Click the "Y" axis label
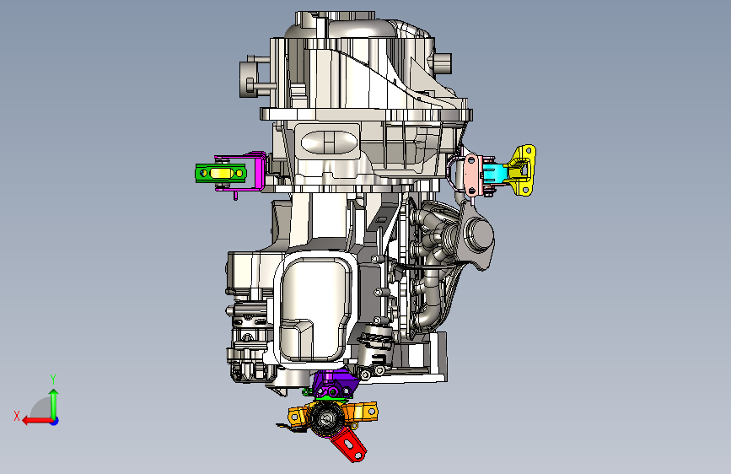This screenshot has width=731, height=474. tap(53, 379)
